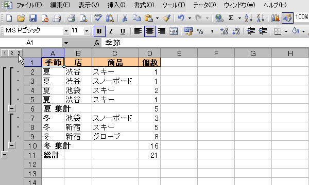Collapse the 総計 outline group
309x185 pixels.
5,155
